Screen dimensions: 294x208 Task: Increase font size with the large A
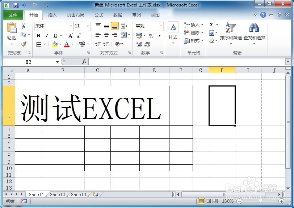pyautogui.click(x=71, y=35)
